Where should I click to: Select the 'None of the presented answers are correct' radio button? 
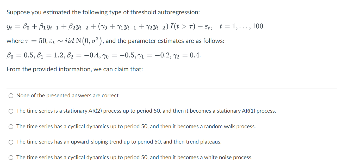(x=11, y=95)
